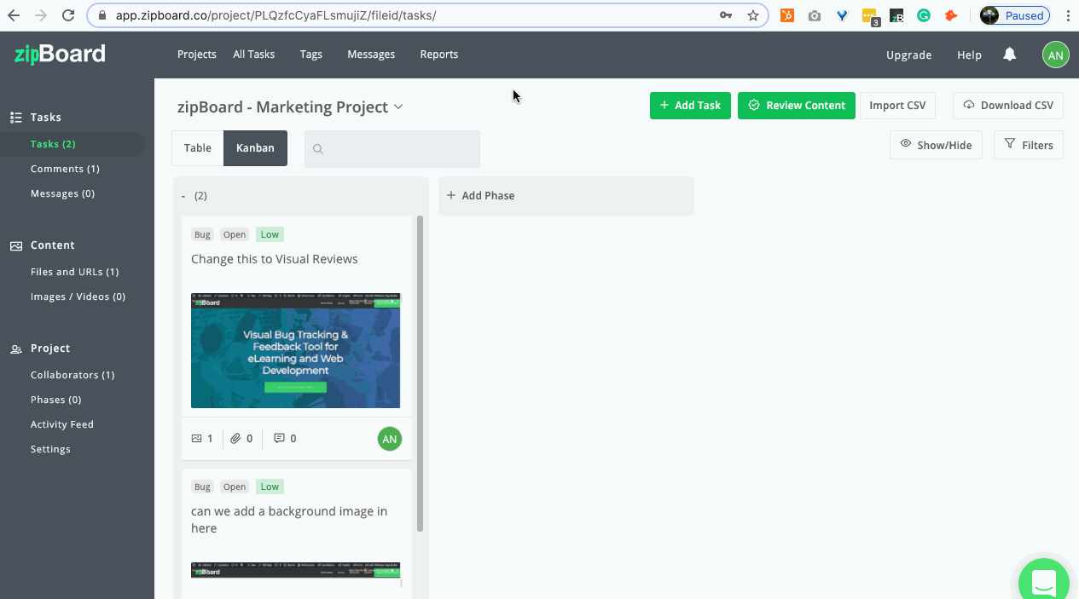Open Help in the header

(x=970, y=55)
